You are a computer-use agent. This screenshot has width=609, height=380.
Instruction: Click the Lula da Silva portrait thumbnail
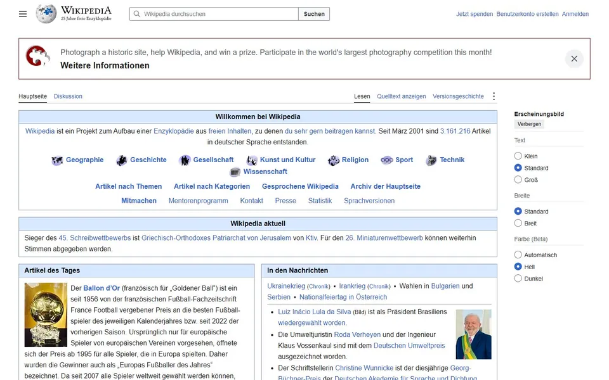point(473,334)
